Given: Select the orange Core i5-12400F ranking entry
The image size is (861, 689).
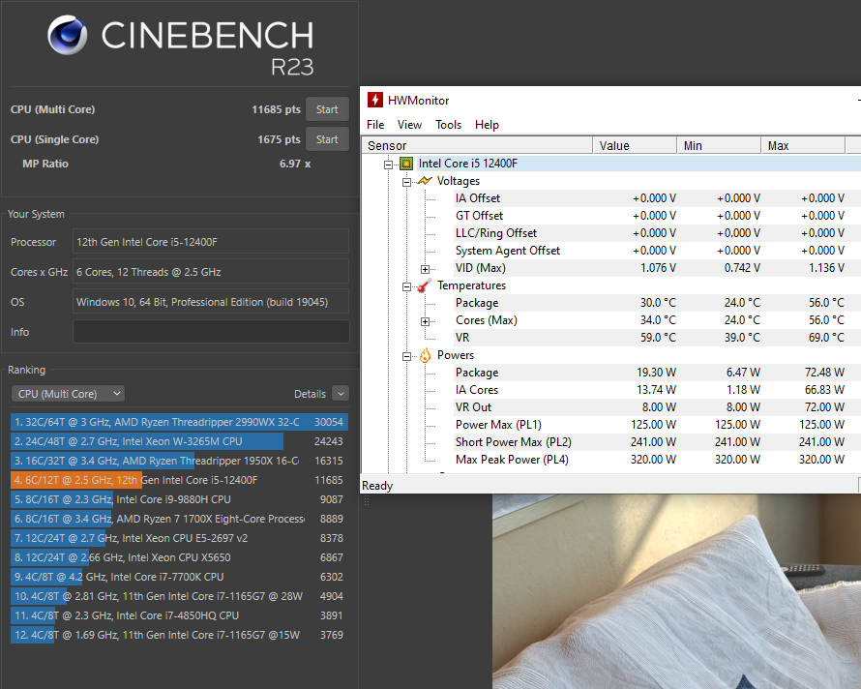Looking at the screenshot, I should [x=179, y=480].
